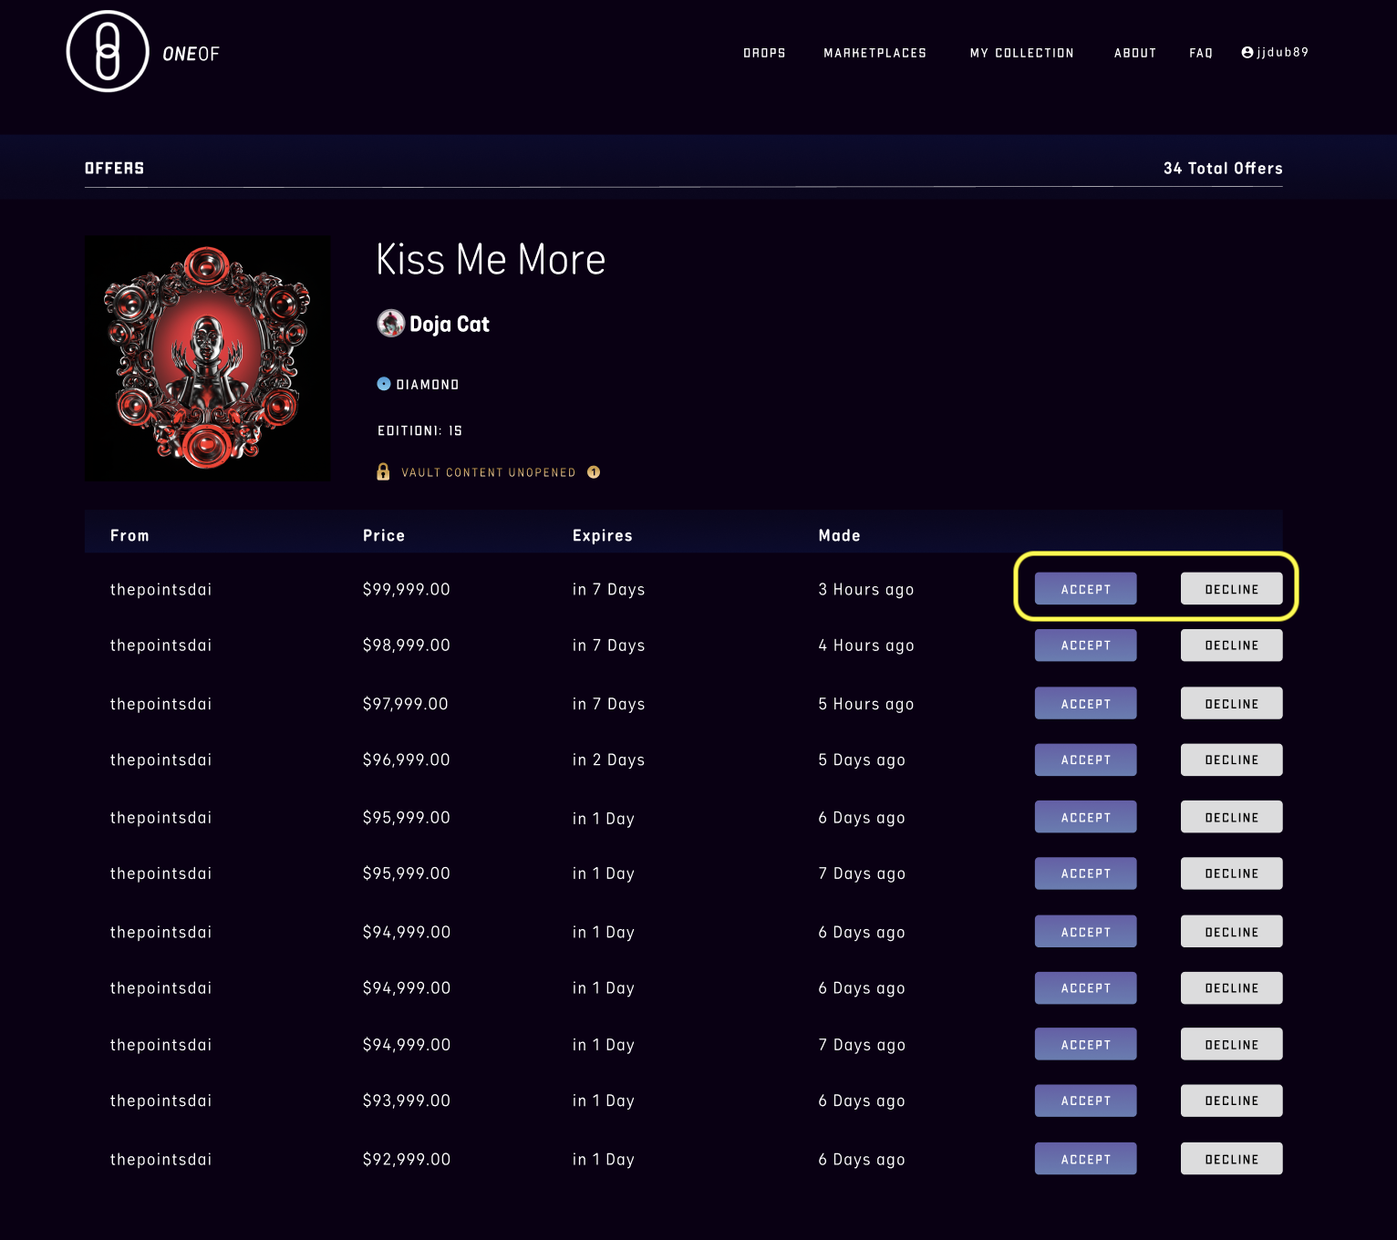Screen dimensions: 1397x1240
Task: Click the 4 Hours ago cell
Action: 866,646
